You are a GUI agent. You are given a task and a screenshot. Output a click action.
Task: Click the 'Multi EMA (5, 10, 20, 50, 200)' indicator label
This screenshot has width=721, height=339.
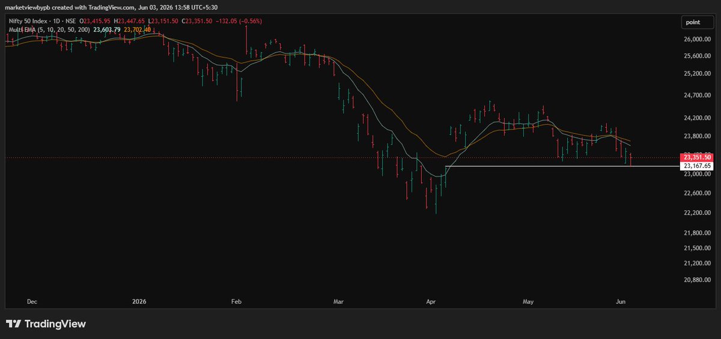pos(48,29)
